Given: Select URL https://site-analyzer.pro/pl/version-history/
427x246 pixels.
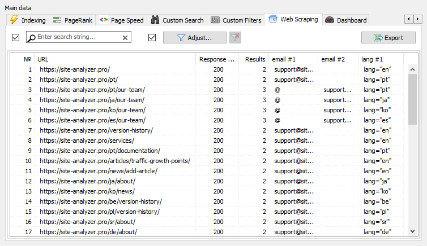Looking at the screenshot, I should coord(100,212).
